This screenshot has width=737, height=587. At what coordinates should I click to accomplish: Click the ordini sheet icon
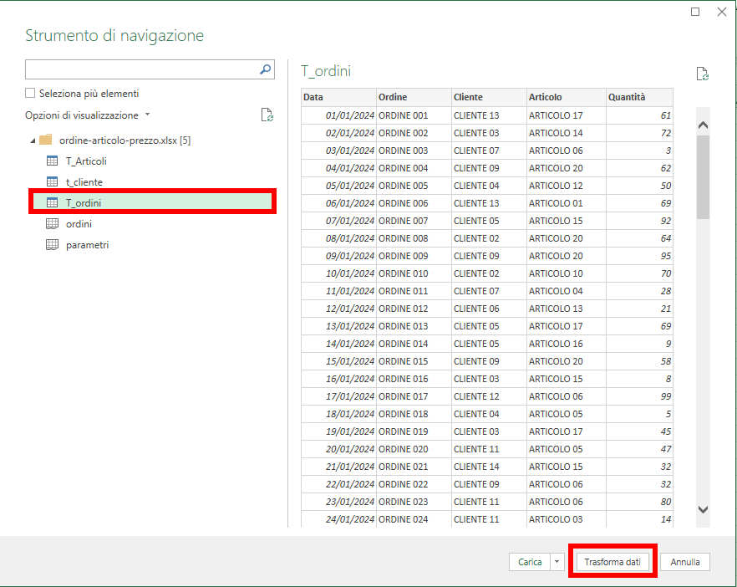(x=52, y=224)
